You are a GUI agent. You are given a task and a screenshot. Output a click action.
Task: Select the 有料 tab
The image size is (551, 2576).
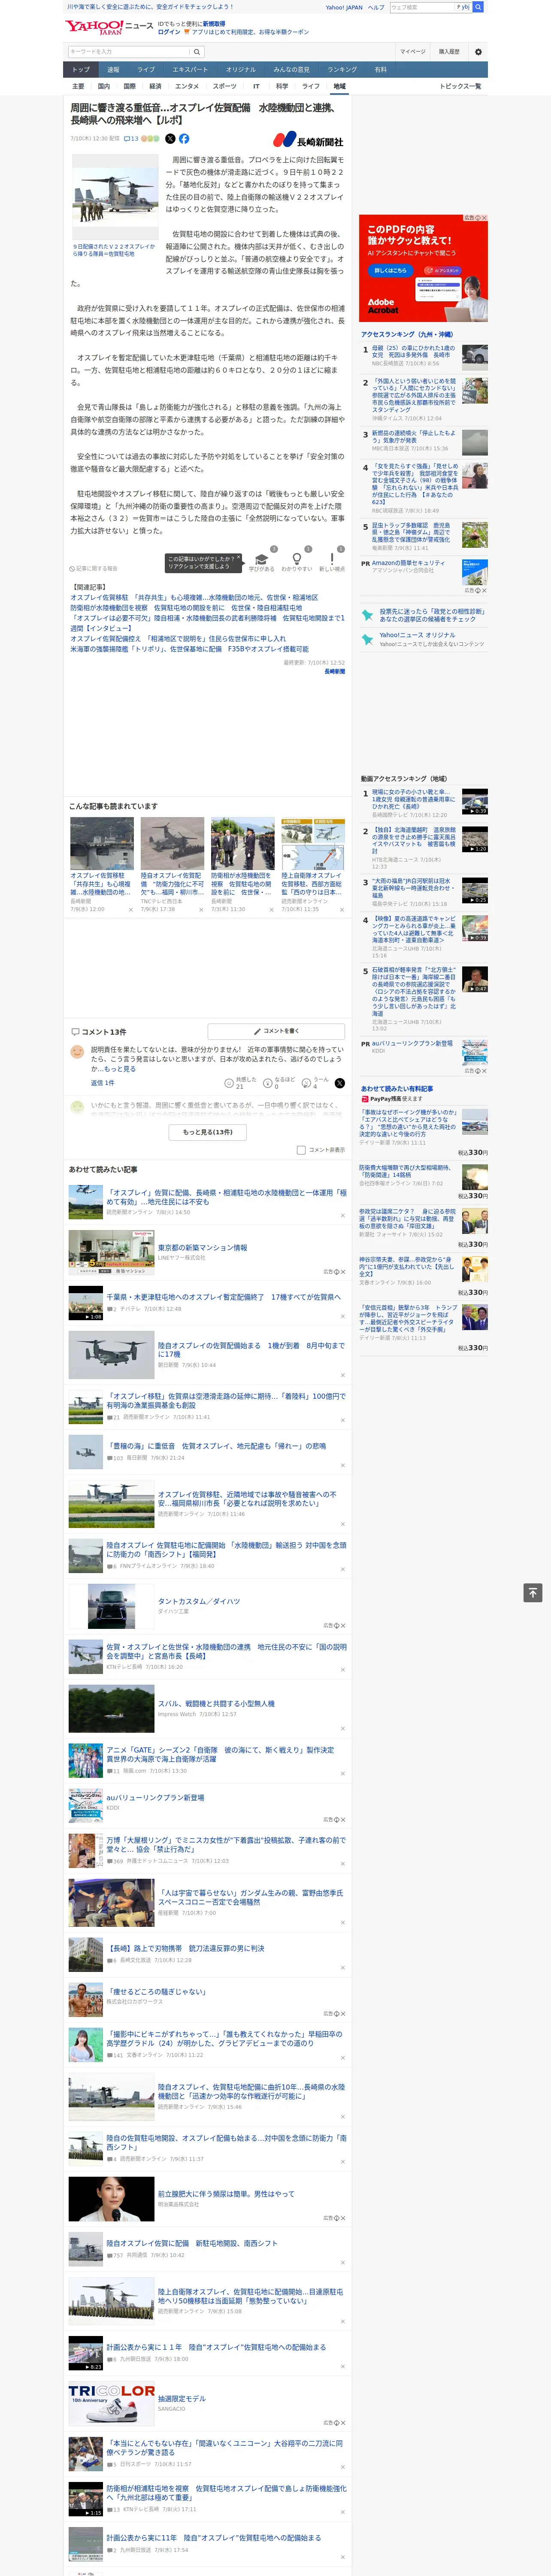(380, 70)
